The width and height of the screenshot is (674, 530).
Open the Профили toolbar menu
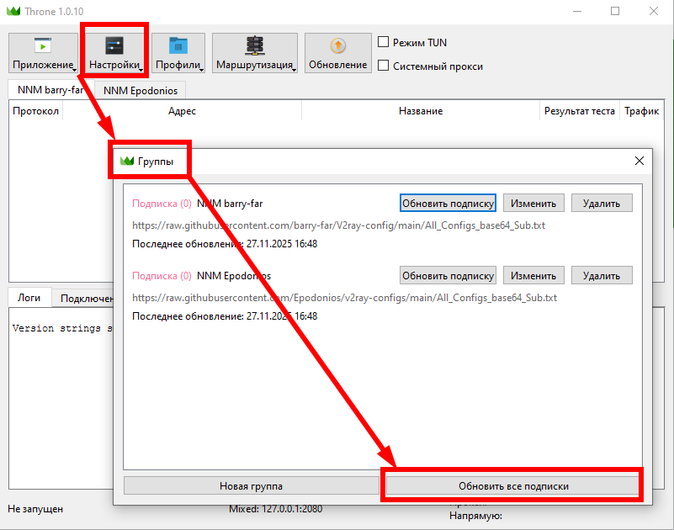178,53
